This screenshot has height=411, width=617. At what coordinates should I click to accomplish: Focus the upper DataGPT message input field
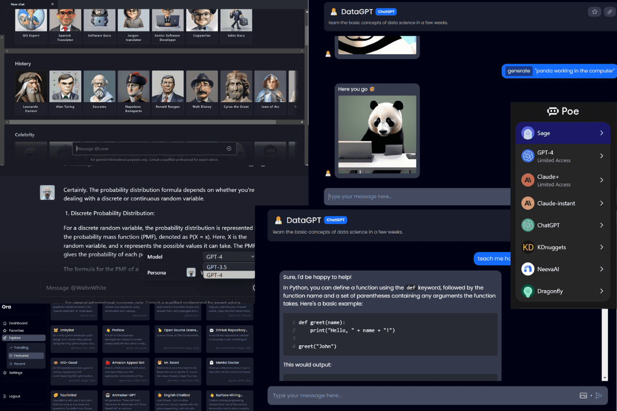pyautogui.click(x=418, y=196)
